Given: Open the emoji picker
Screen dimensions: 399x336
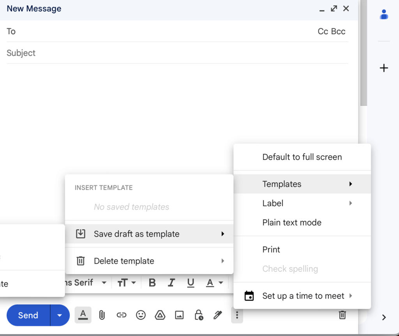Looking at the screenshot, I should tap(141, 315).
